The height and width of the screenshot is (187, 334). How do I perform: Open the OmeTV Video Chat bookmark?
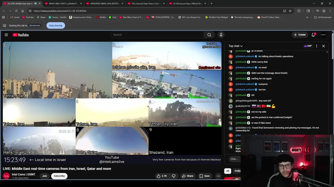click(269, 17)
